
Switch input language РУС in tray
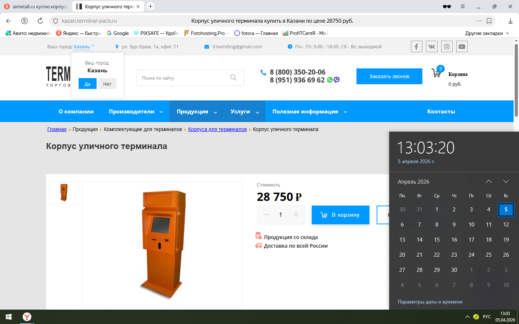point(487,317)
